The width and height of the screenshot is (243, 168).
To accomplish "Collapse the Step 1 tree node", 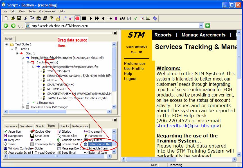I will coord(17,53).
